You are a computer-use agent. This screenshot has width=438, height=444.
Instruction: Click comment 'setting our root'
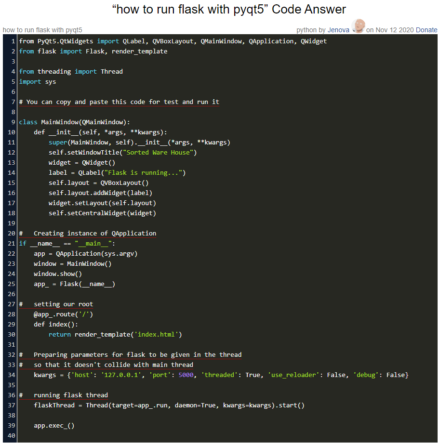(56, 304)
